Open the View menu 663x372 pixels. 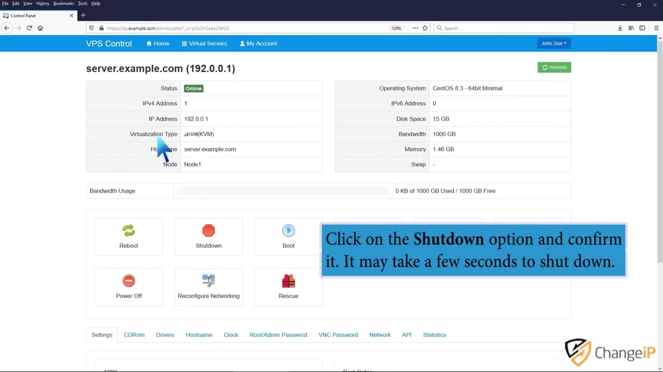(27, 4)
